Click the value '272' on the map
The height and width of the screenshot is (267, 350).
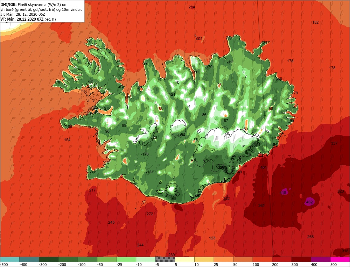pos(150,214)
